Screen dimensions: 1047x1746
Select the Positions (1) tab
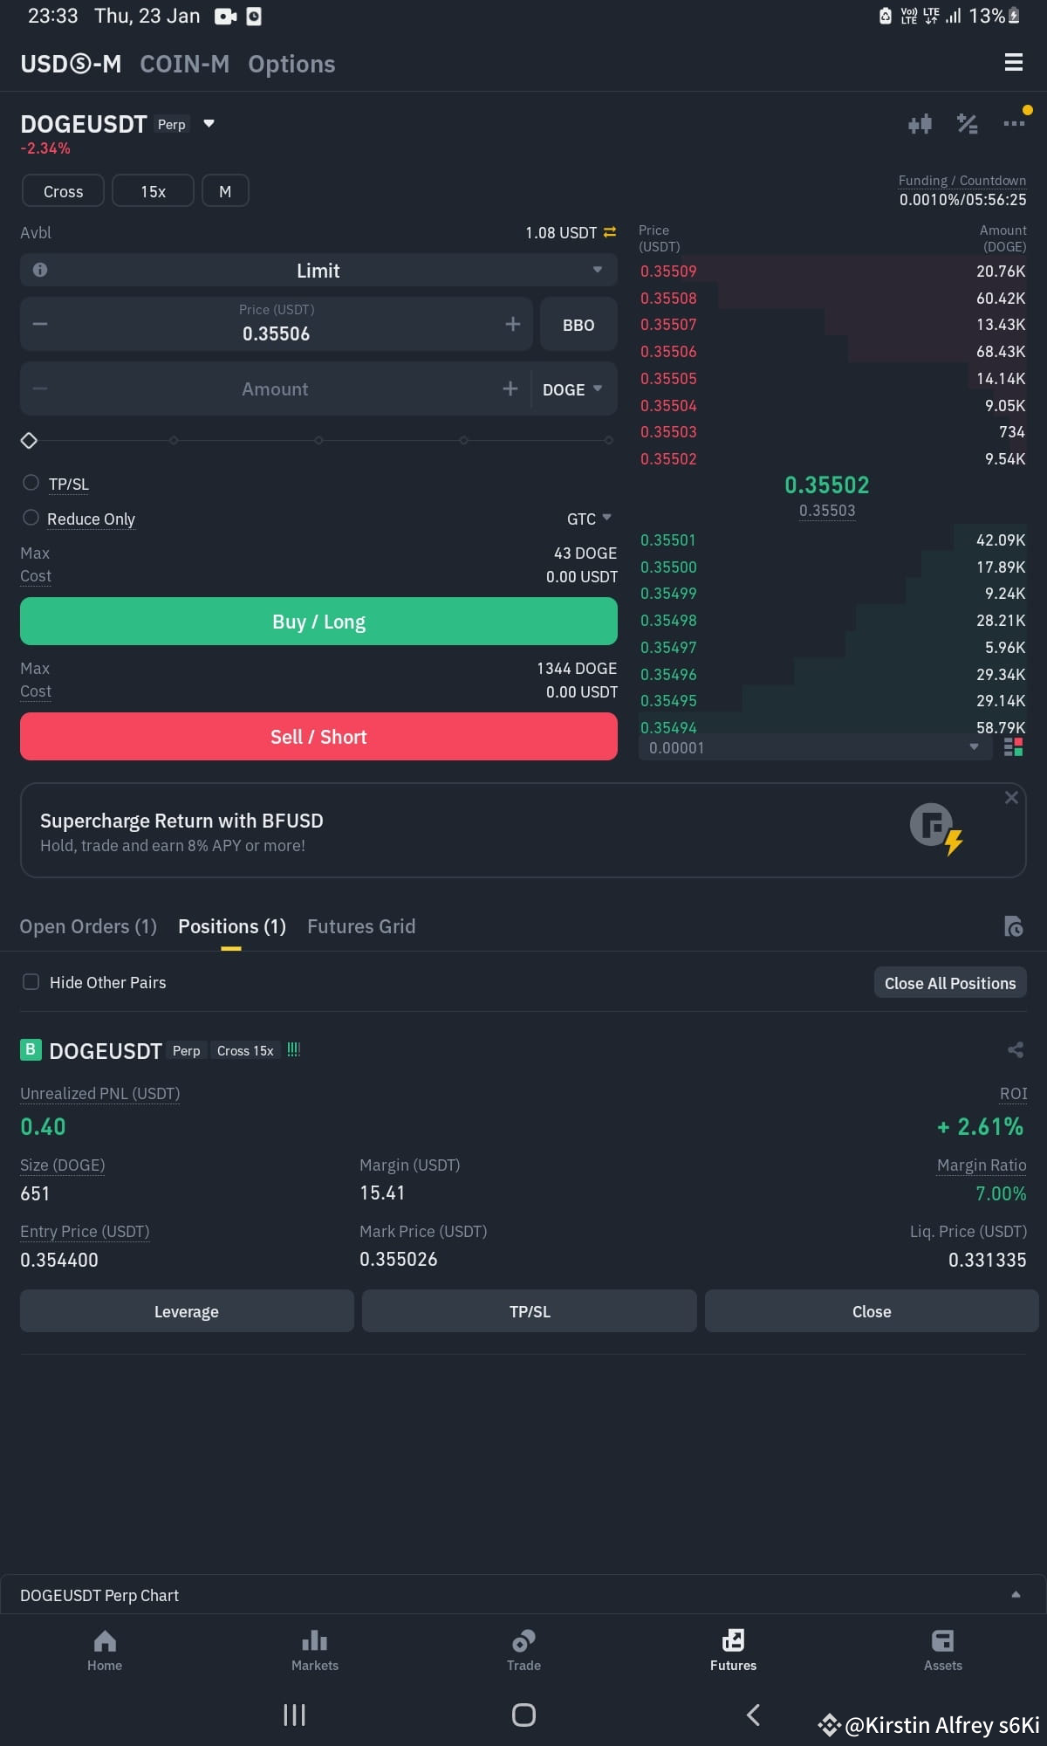point(232,926)
